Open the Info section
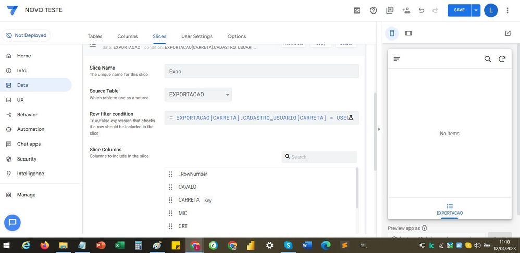This screenshot has width=520, height=253. [21, 71]
